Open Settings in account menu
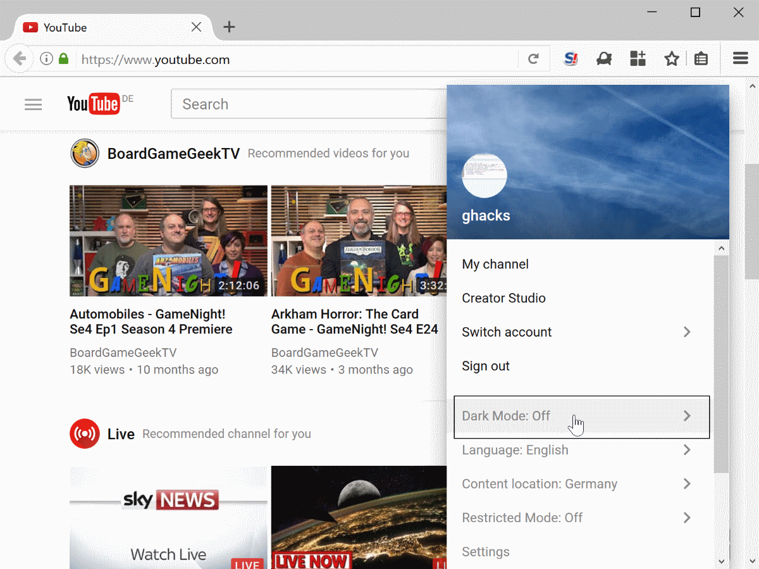This screenshot has width=759, height=569. 486,552
